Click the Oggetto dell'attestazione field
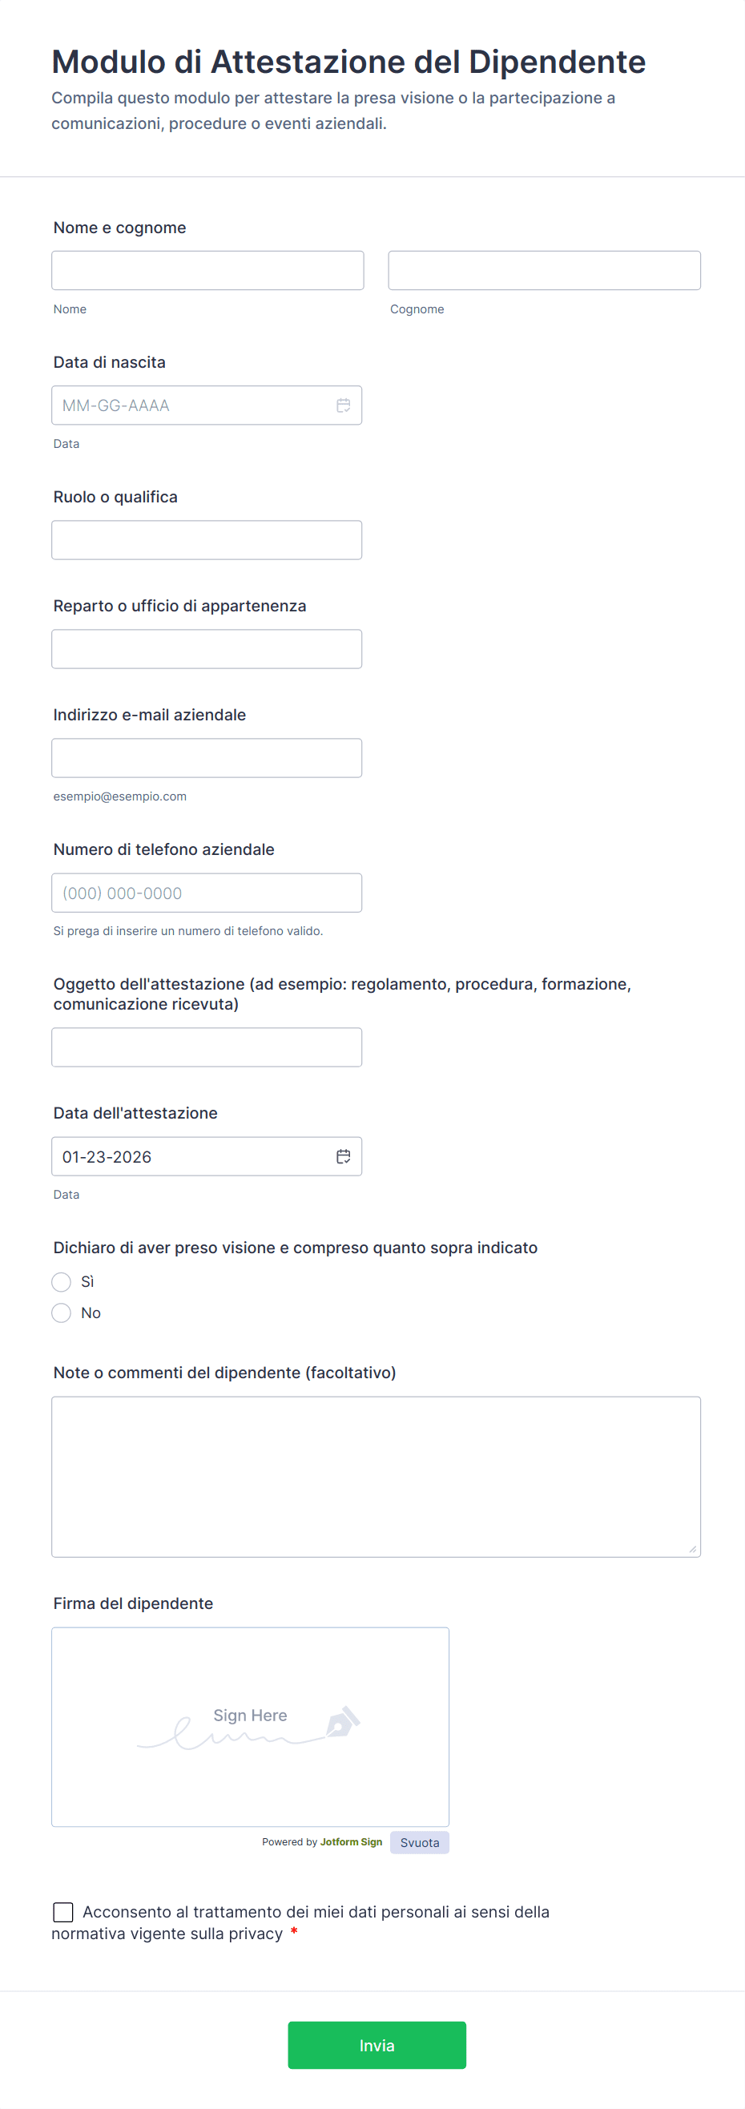The image size is (745, 2109). click(207, 1046)
